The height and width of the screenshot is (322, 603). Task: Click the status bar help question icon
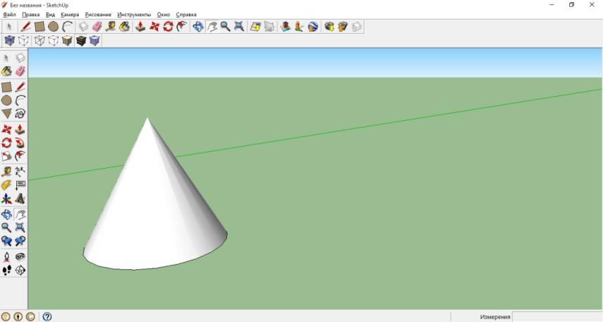(47, 316)
